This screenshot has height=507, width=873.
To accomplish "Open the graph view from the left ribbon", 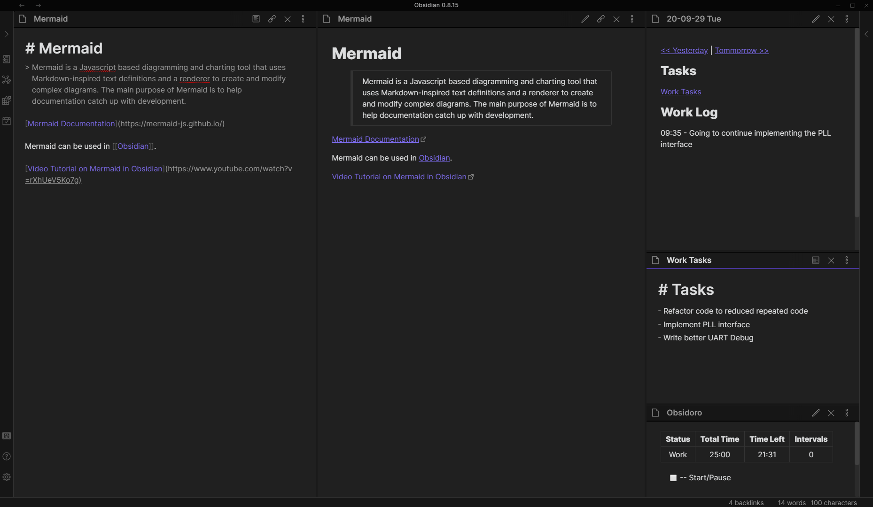I will click(x=7, y=80).
